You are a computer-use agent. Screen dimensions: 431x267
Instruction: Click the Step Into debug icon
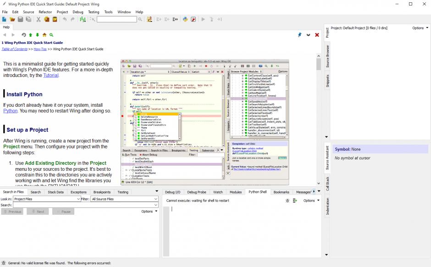point(211,19)
